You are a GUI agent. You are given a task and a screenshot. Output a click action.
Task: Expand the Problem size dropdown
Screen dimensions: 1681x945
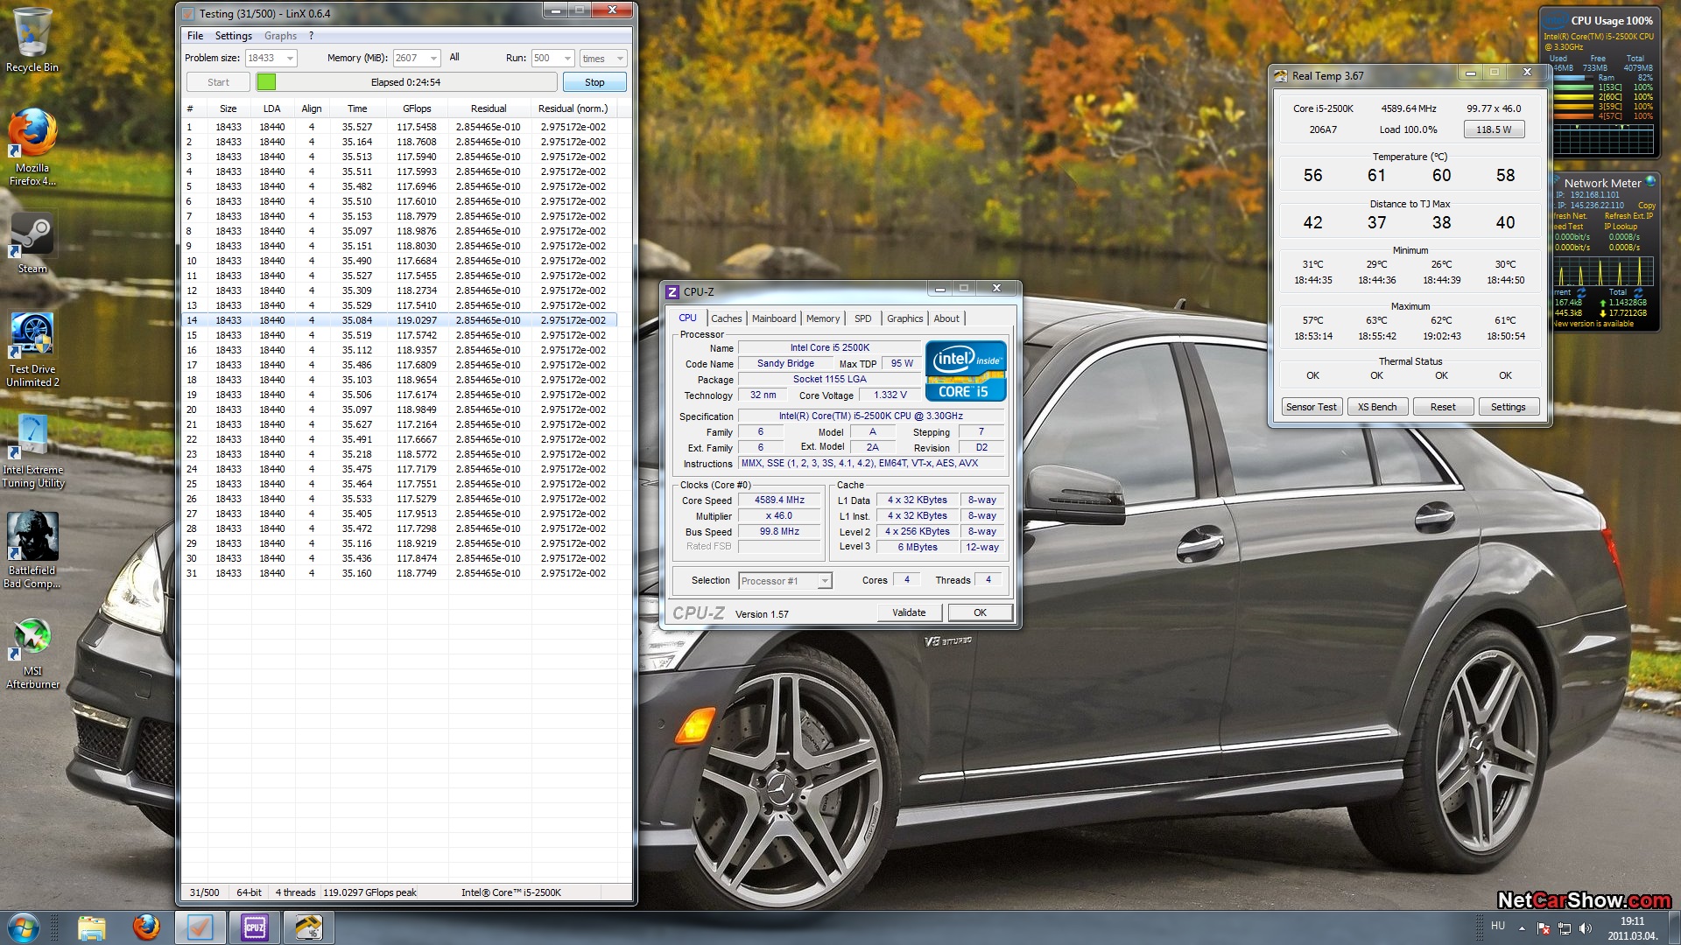[x=290, y=58]
